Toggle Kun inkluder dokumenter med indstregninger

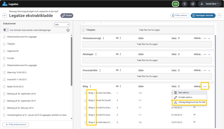(x=6, y=30)
